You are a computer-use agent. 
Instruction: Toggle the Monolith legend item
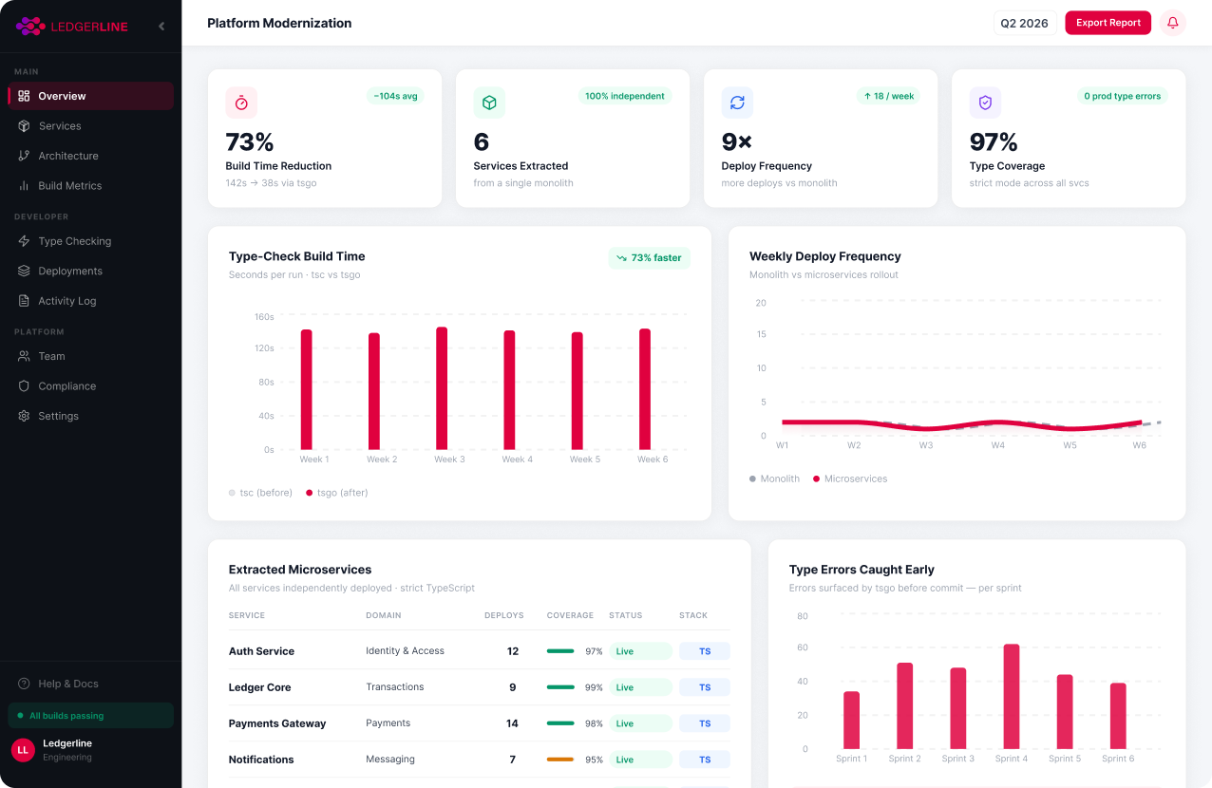775,478
